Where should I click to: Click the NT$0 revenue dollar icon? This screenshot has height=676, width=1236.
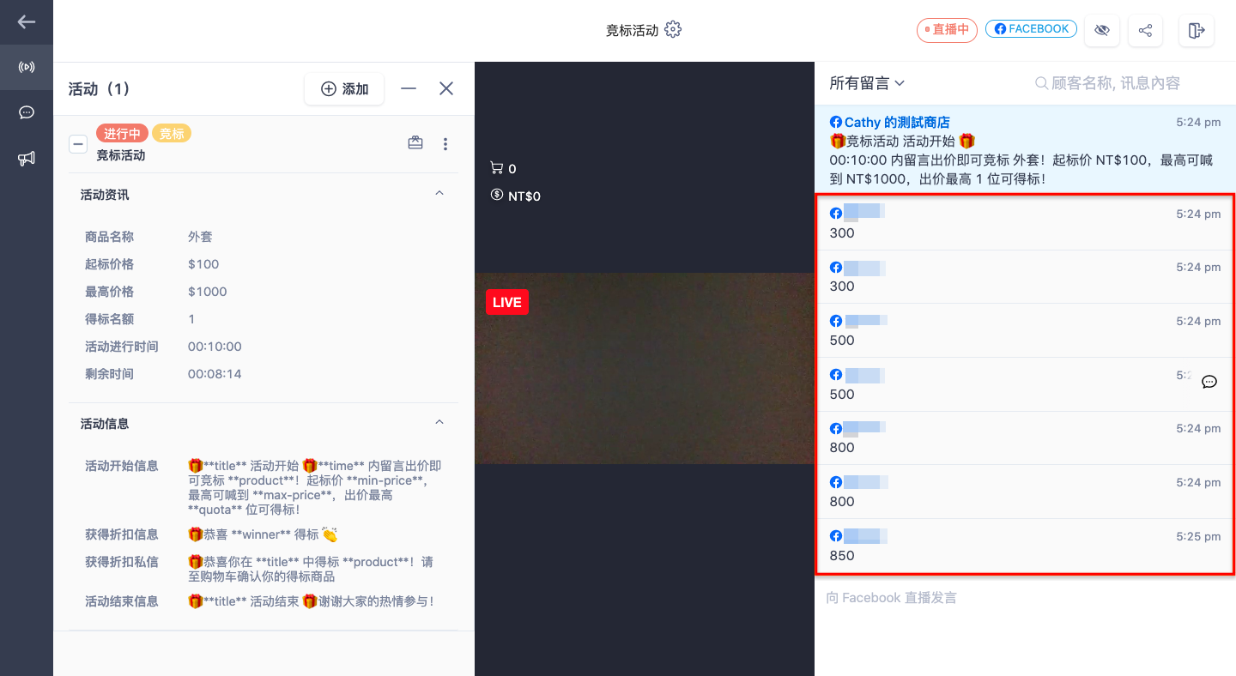[x=496, y=195]
